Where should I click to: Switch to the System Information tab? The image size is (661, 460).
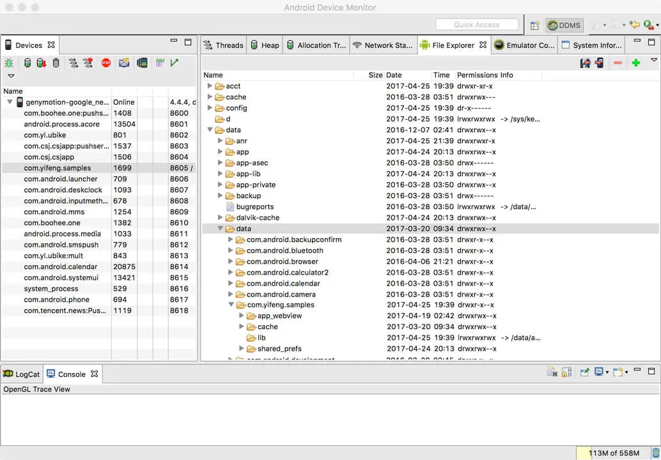(x=592, y=45)
